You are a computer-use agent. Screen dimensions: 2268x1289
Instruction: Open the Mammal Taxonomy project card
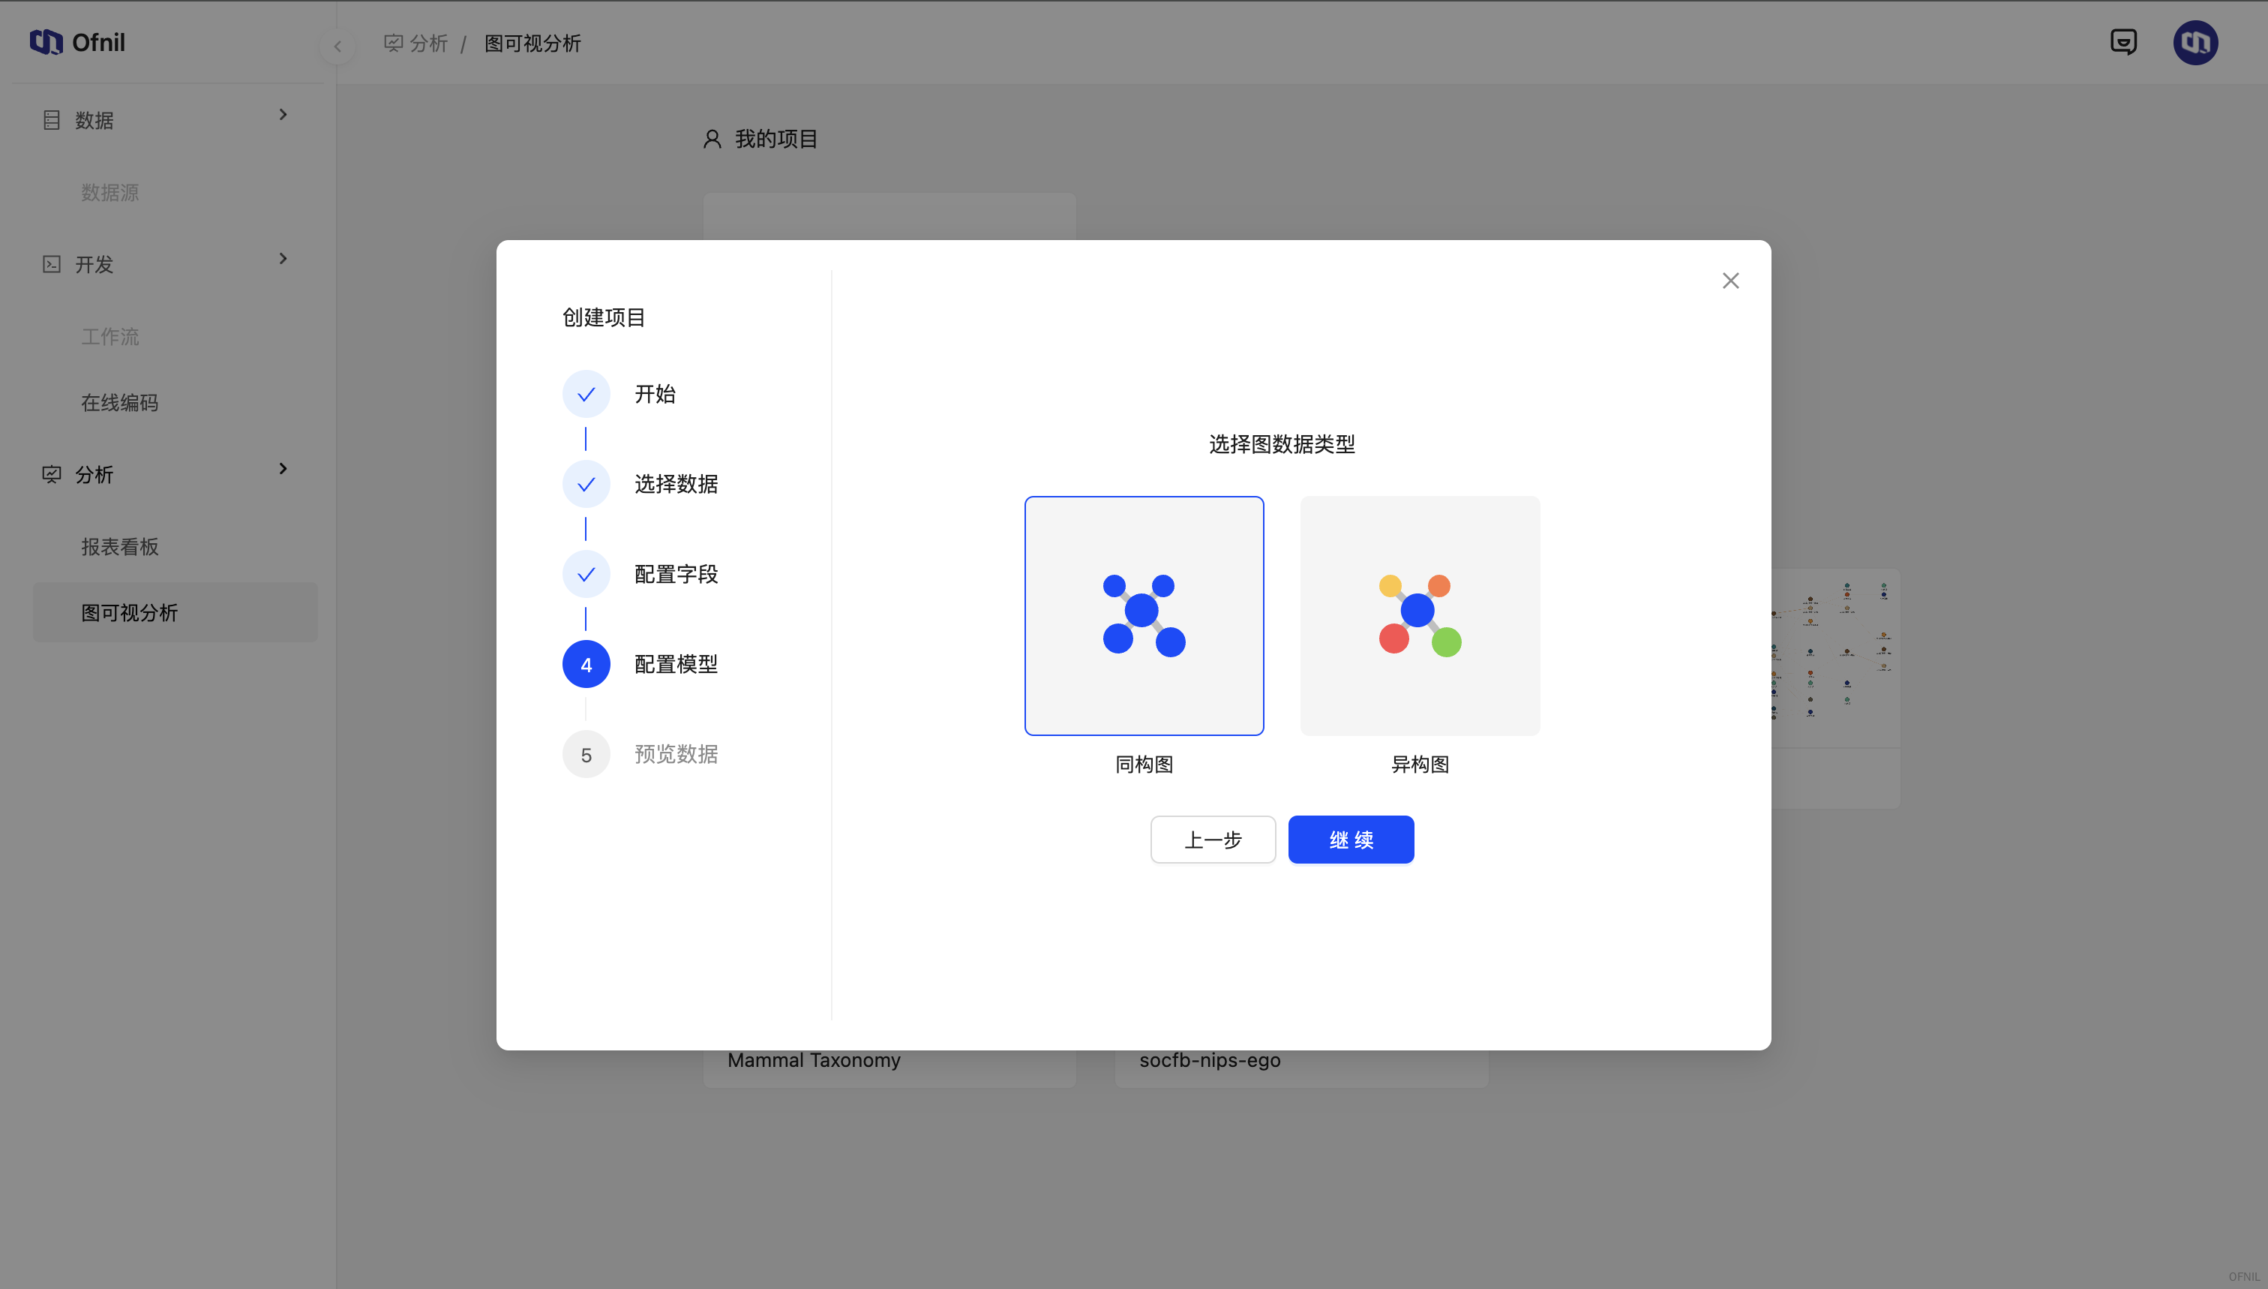(889, 1068)
